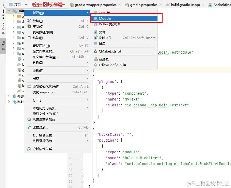
Task: Click the 目录 folder icon
Action: (x=95, y=43)
